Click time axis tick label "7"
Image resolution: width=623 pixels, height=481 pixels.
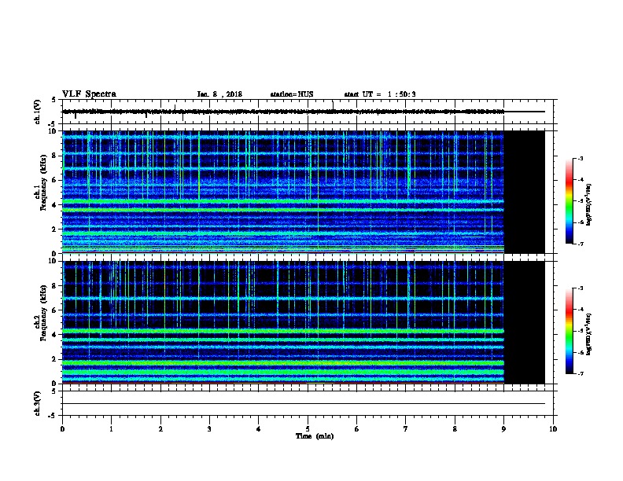406,429
